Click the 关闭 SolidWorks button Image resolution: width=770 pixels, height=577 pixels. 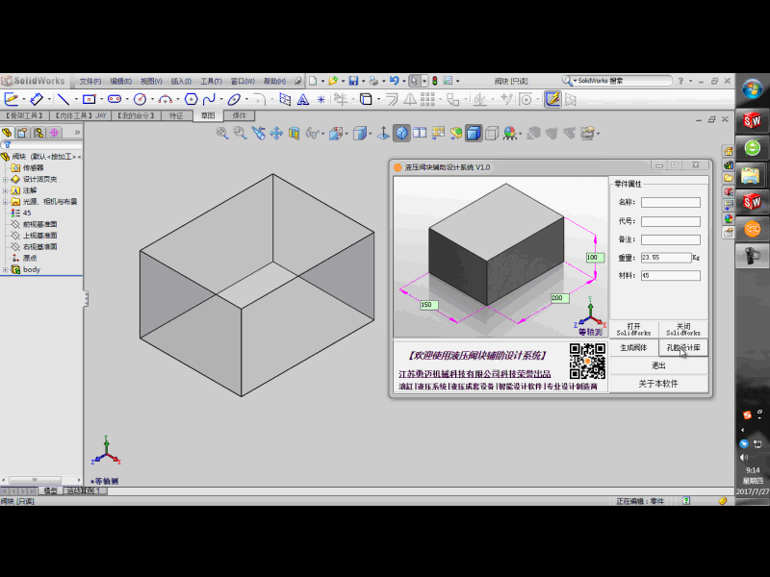[683, 329]
